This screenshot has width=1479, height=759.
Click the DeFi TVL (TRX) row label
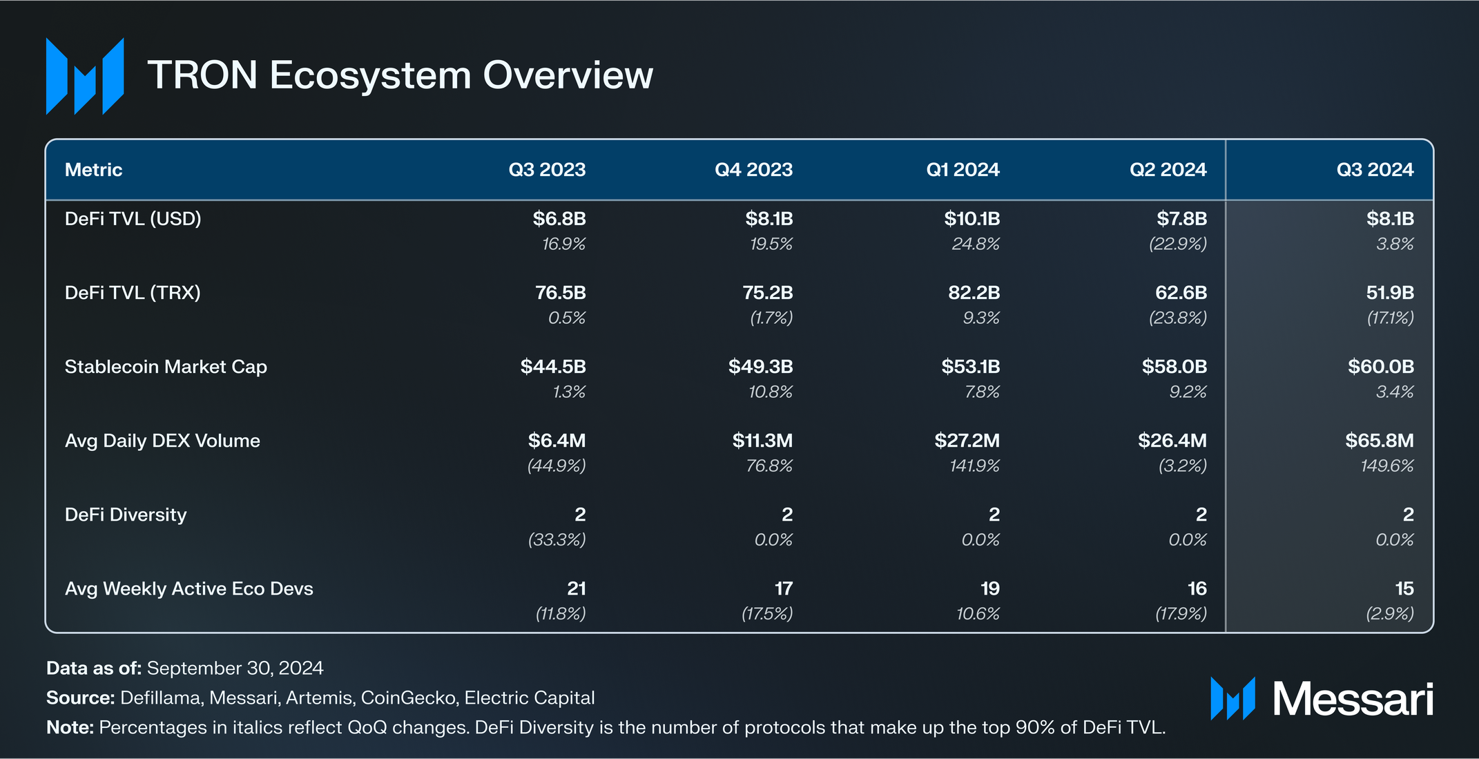point(133,293)
